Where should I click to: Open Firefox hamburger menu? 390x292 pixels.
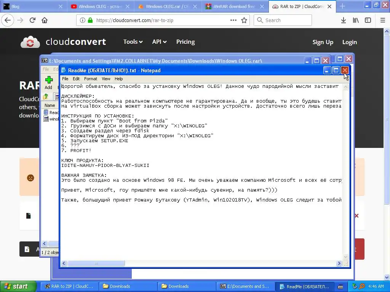click(383, 21)
